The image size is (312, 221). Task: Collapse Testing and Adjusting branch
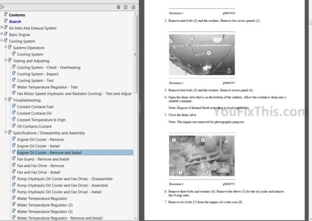(x=6, y=61)
